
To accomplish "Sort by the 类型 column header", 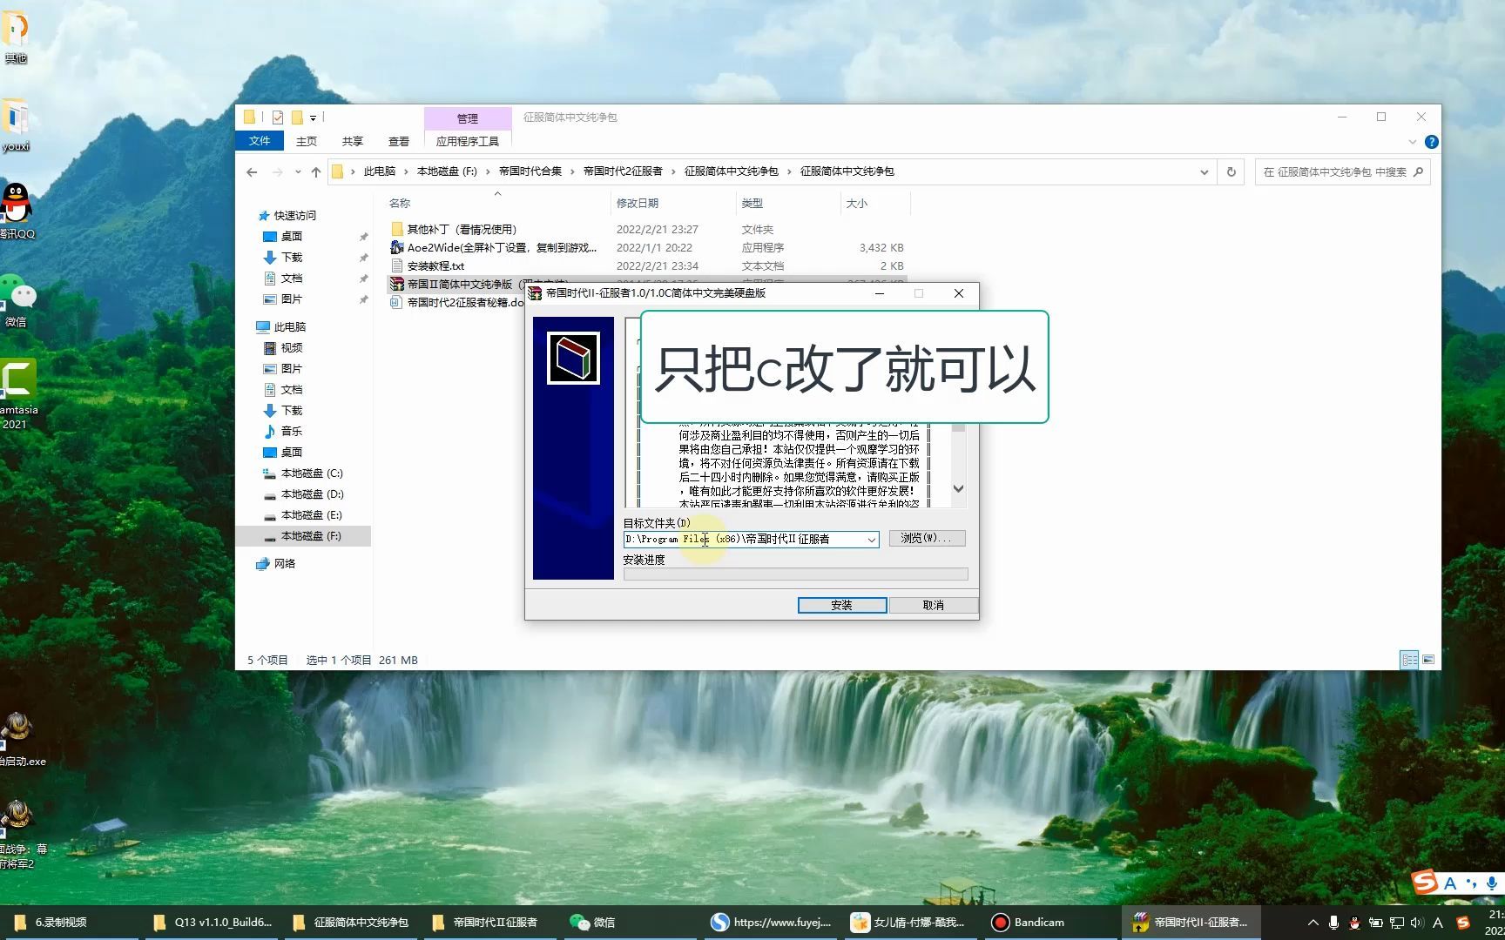I will coord(752,204).
